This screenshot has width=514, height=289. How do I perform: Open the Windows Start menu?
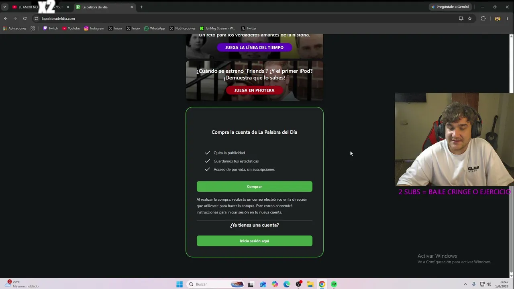pyautogui.click(x=179, y=284)
